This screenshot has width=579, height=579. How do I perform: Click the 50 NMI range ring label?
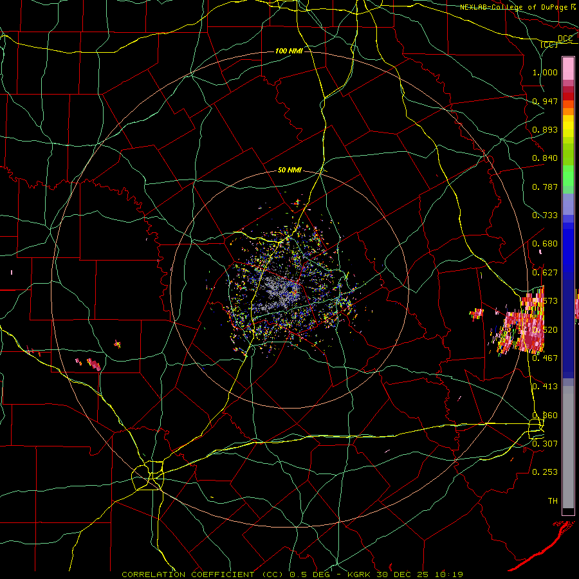289,170
